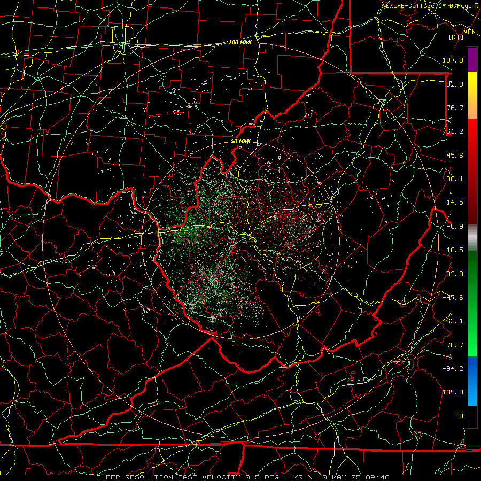The image size is (481, 481).
Task: Click the [KT] units label
Action: click(x=456, y=37)
